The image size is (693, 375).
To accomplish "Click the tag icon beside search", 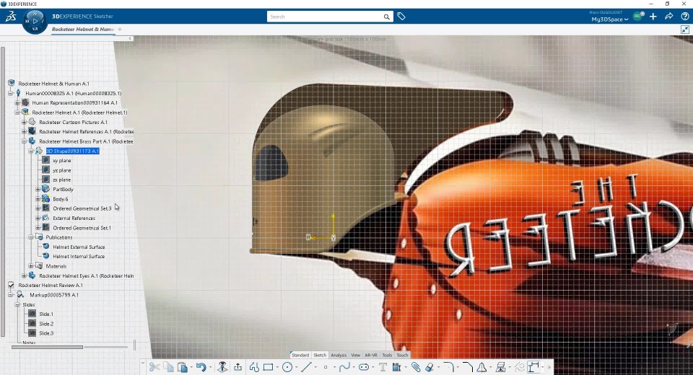I will click(401, 17).
